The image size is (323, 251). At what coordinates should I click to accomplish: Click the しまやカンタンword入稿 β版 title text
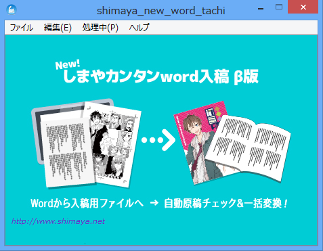160,76
